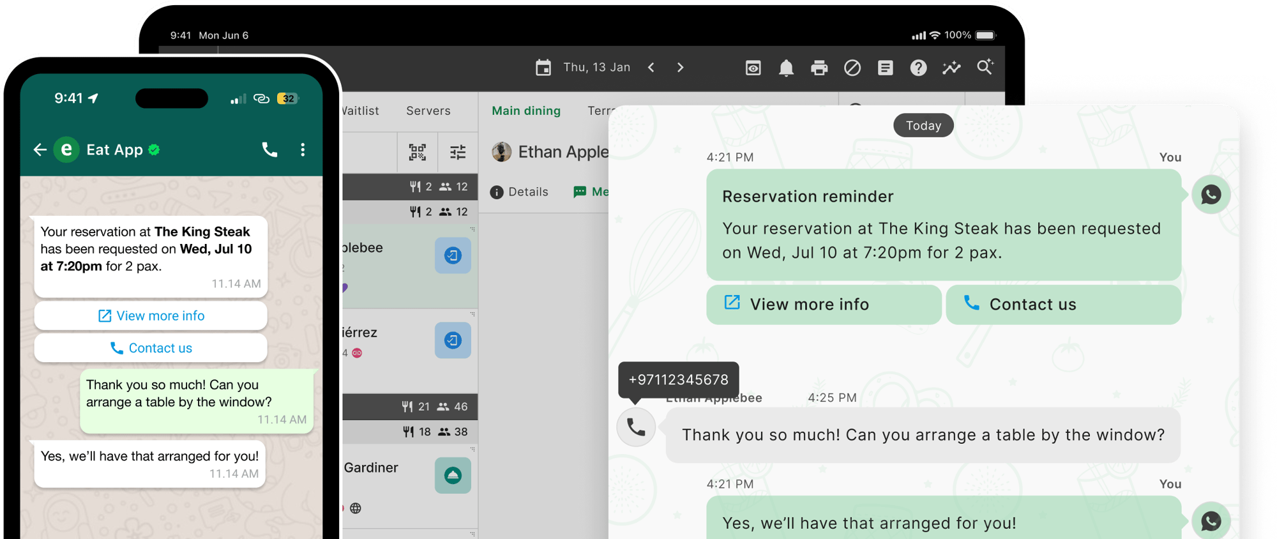Click WhatsApp icon beside 'Yes, we'll have' message
The width and height of the screenshot is (1277, 539).
[x=1211, y=521]
